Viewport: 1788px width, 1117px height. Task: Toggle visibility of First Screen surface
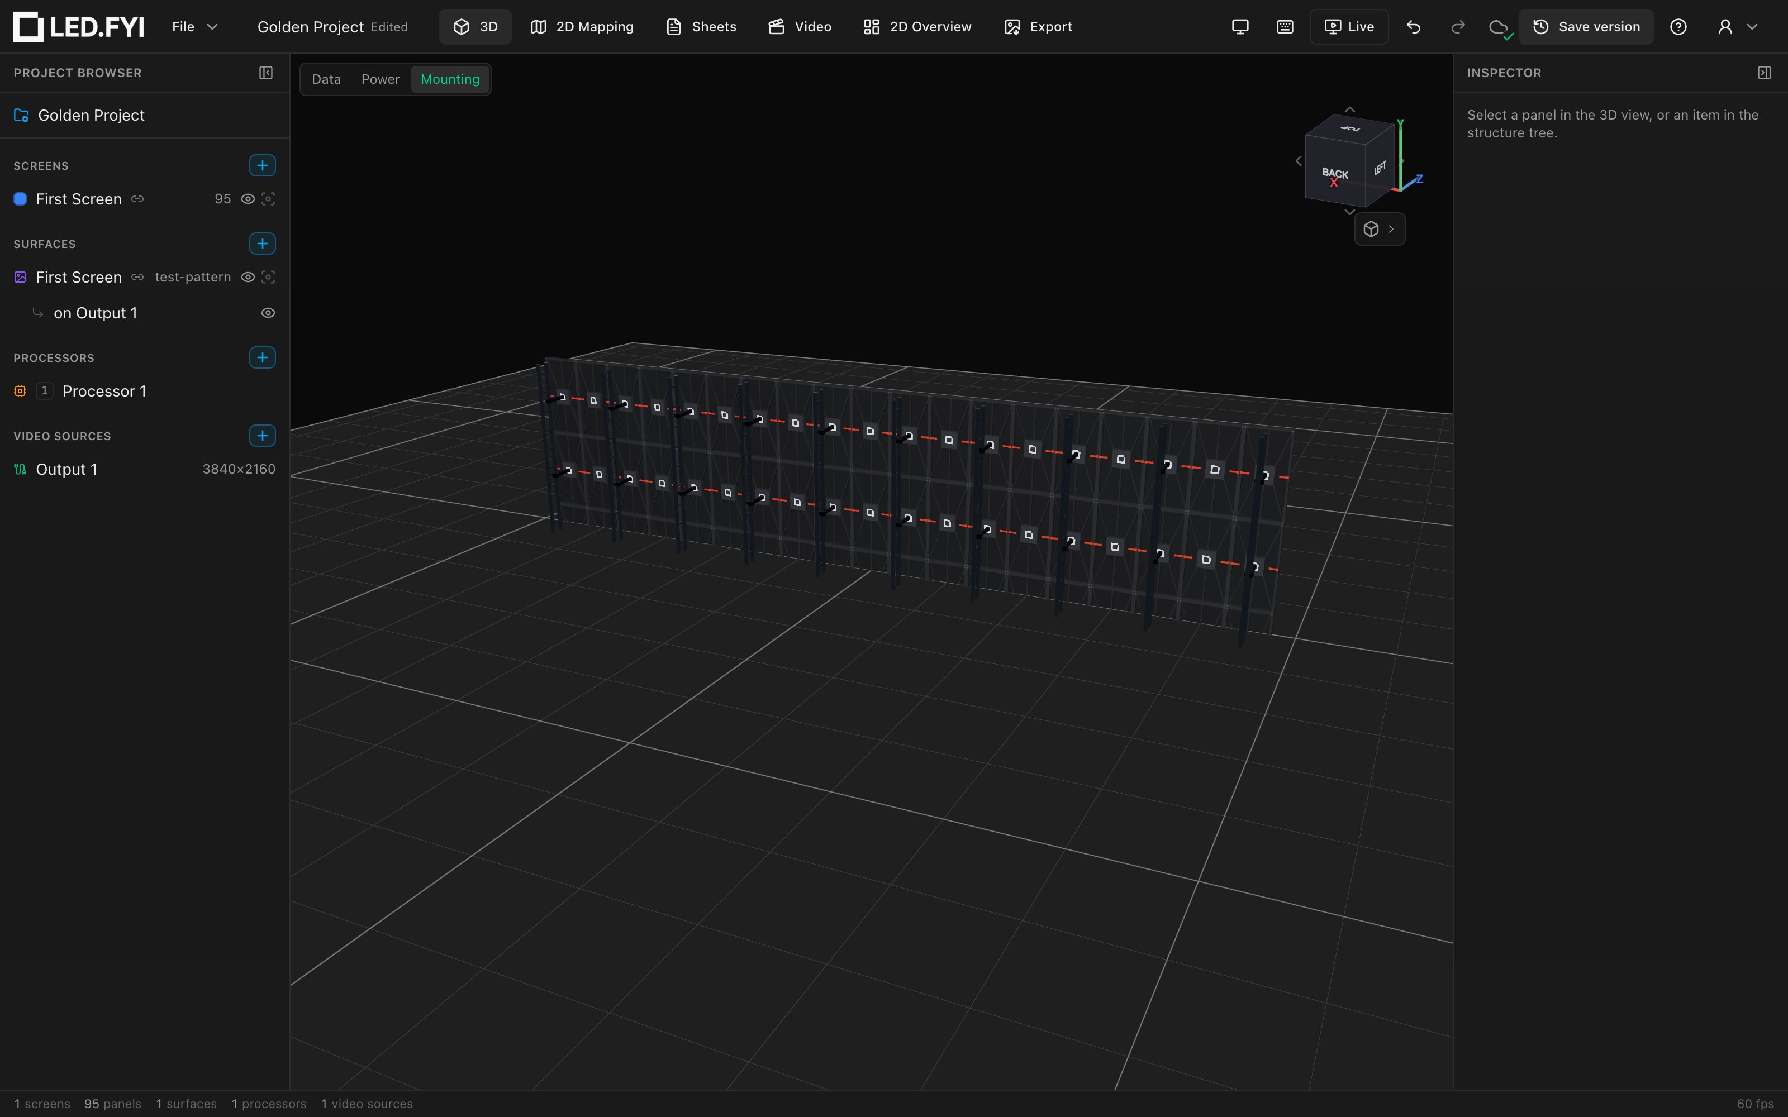coord(248,277)
